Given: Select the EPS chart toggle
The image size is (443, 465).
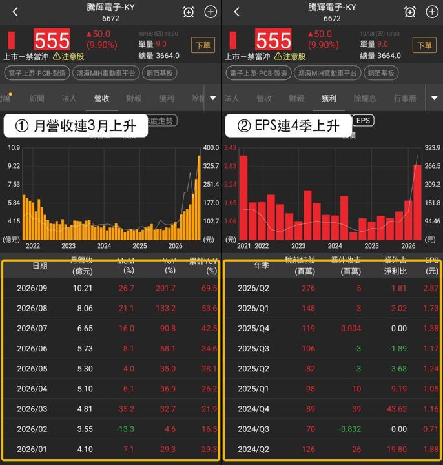Looking at the screenshot, I should click(363, 120).
